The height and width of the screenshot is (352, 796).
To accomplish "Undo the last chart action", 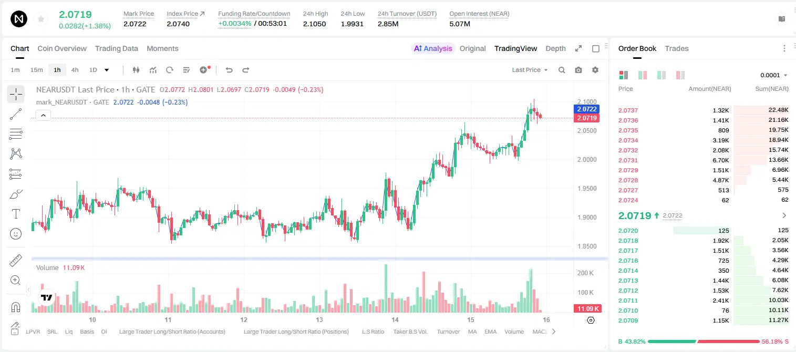I will point(229,70).
